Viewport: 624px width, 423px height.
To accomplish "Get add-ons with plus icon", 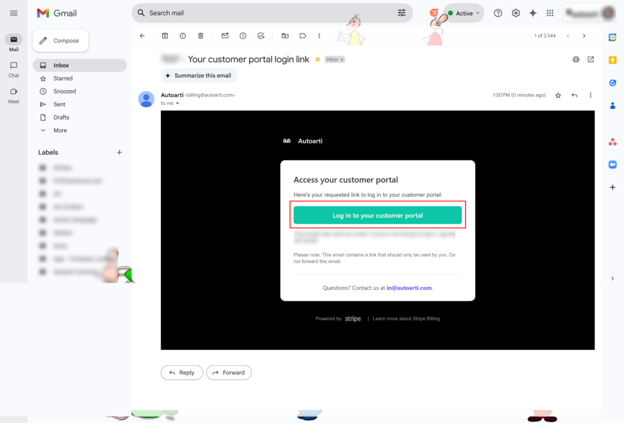I will click(612, 187).
